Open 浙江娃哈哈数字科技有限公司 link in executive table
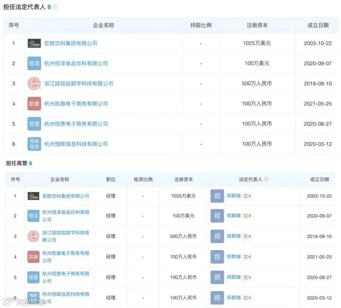 (x=66, y=236)
